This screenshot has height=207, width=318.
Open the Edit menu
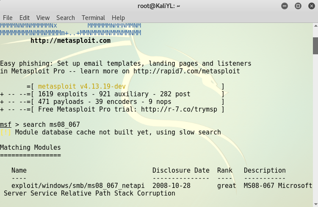(25, 18)
